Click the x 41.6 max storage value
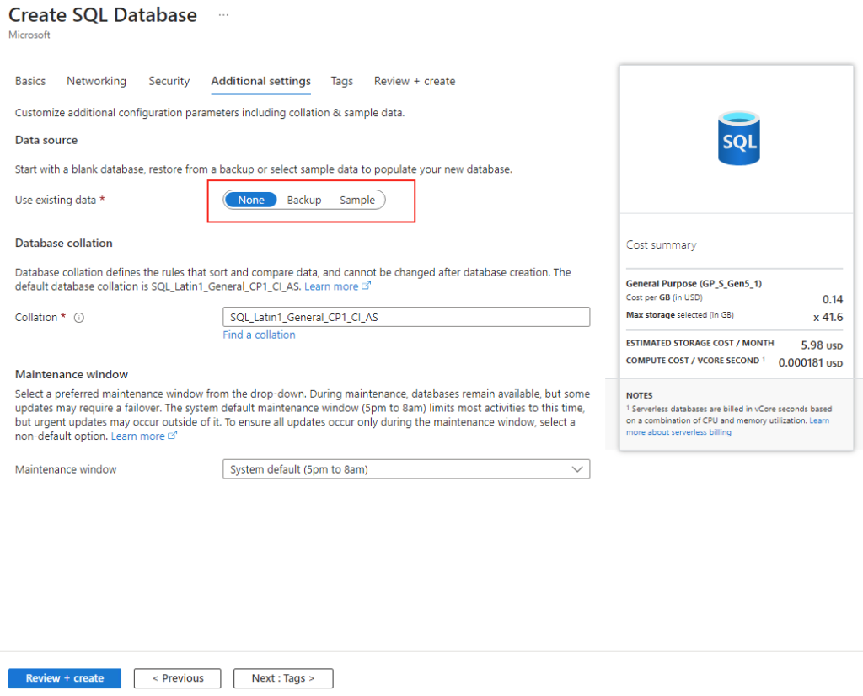Screen dimensions: 863x696 828,317
